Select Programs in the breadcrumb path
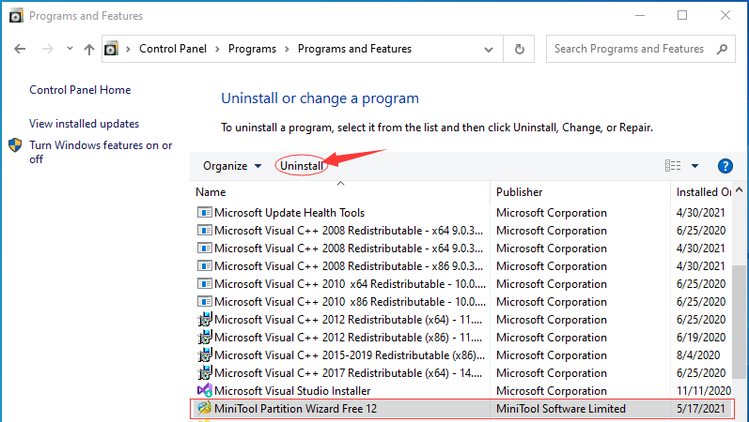The image size is (749, 422). tap(252, 49)
